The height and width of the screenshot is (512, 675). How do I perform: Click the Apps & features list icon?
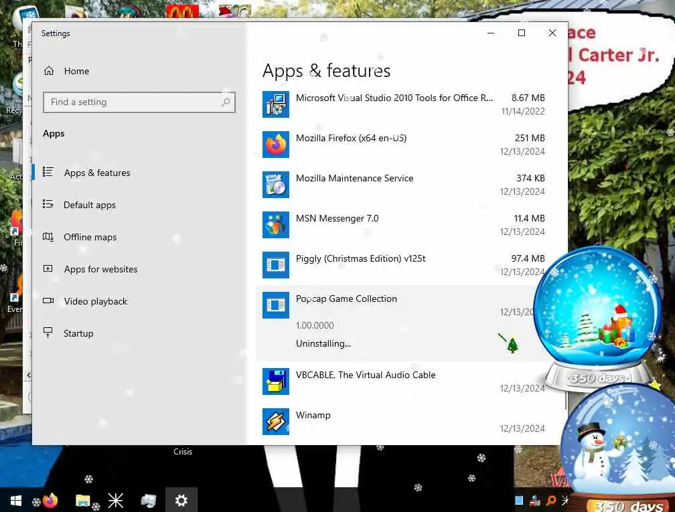click(48, 172)
